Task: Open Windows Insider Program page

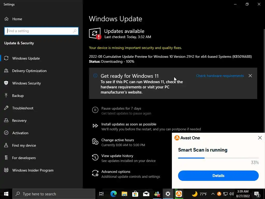Action: click(41, 170)
